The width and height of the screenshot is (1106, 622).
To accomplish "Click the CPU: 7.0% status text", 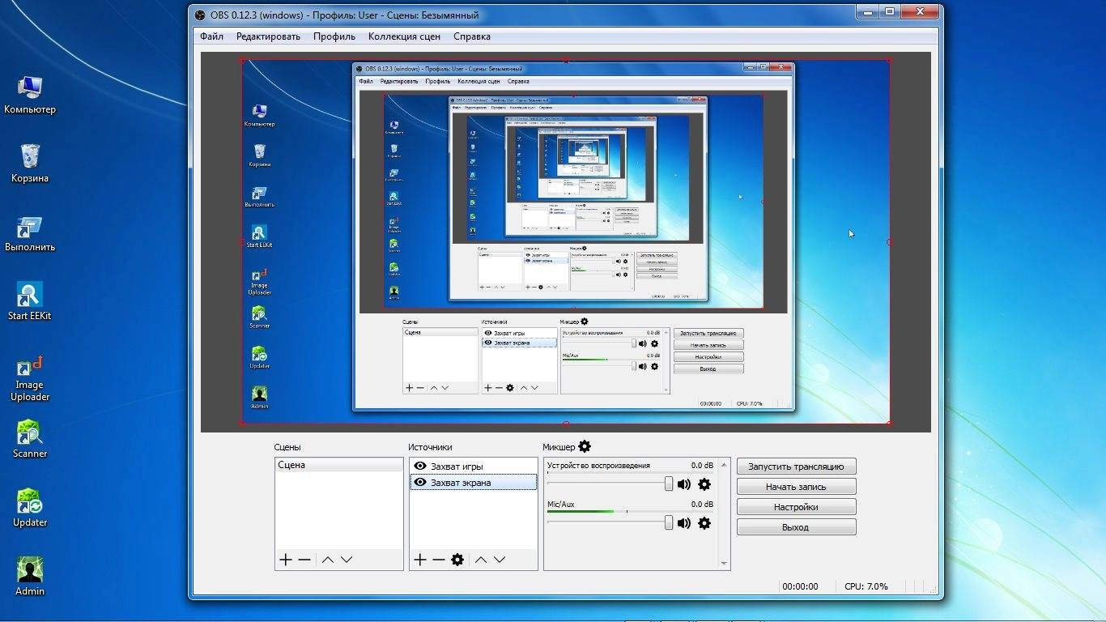I will (866, 586).
